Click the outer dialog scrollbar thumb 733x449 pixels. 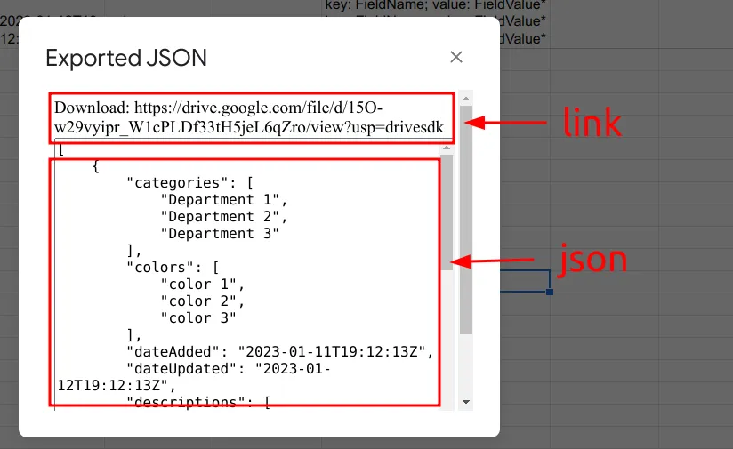(466, 220)
